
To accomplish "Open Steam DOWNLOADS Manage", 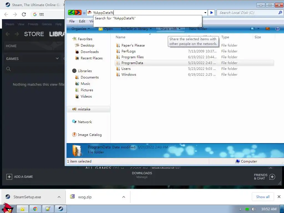I will (x=142, y=175).
